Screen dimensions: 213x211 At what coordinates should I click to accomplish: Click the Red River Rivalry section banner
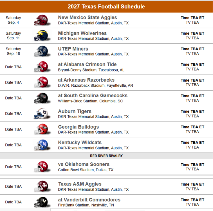[106, 156]
